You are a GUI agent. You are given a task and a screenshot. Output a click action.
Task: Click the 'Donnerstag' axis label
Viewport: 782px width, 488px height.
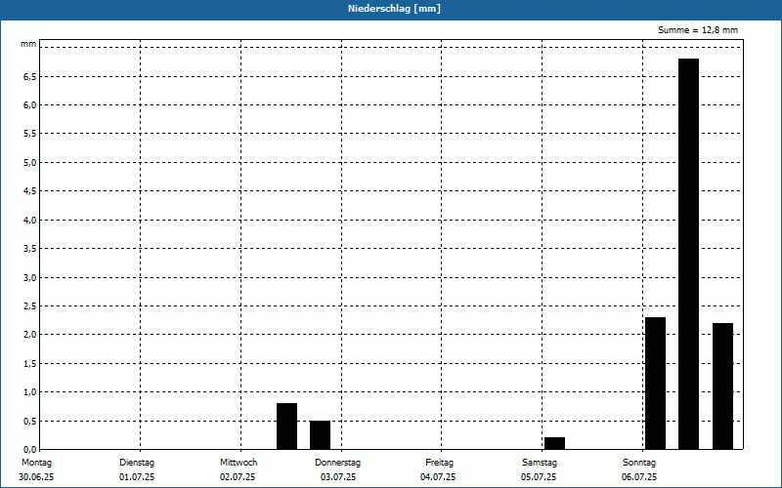click(x=337, y=463)
